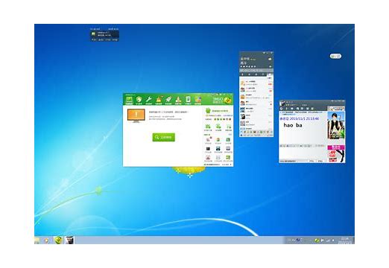Open the broom cleanup tool in 360
Screen dimensions: 389x268
(159, 100)
